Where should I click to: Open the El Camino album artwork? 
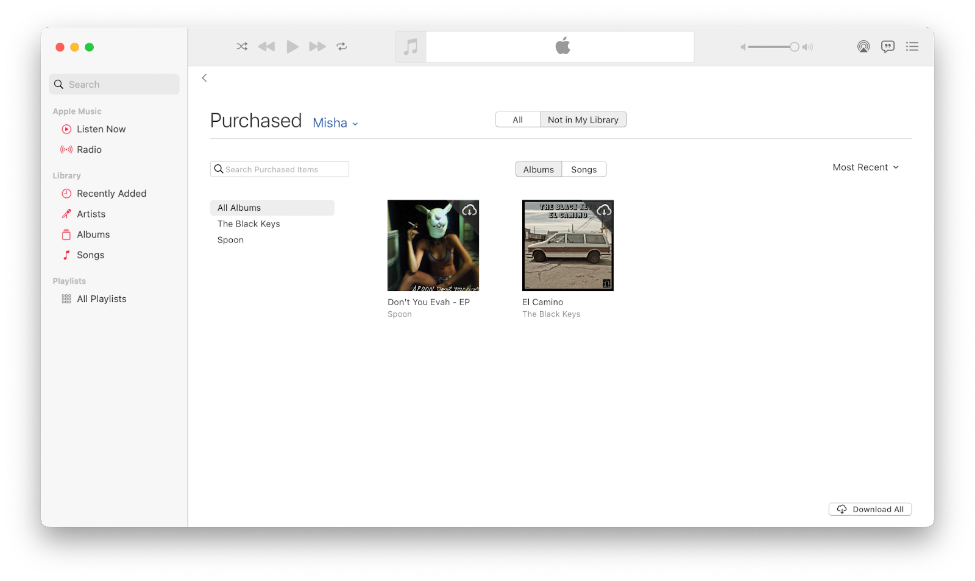(x=568, y=245)
